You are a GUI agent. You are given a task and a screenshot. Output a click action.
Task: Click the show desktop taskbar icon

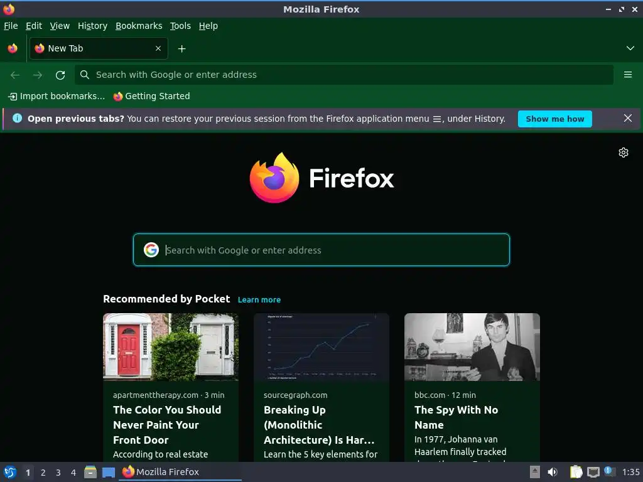tap(108, 473)
